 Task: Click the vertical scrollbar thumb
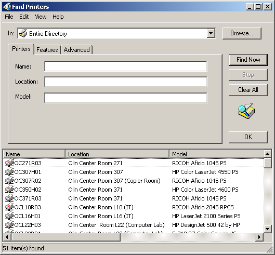coord(267,163)
